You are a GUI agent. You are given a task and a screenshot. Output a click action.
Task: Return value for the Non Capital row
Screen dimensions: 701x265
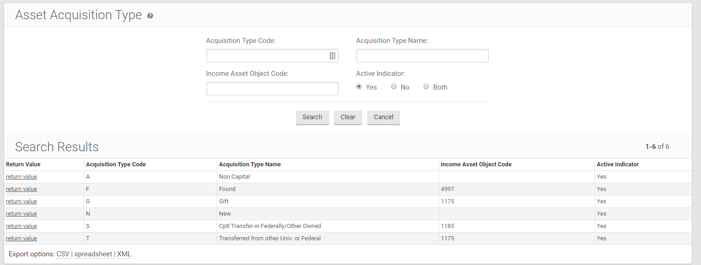21,177
